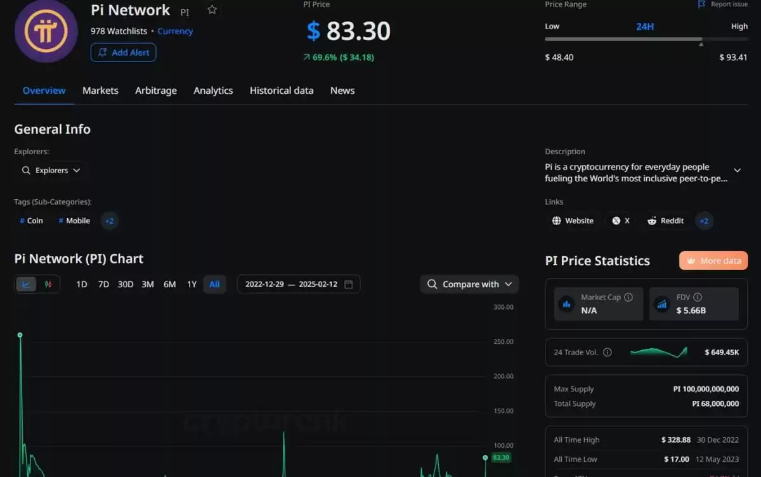Open the calendar icon in date range
761x477 pixels.
348,284
